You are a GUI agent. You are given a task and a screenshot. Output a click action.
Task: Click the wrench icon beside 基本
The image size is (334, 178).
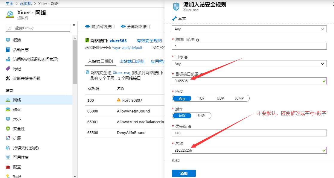174,19
